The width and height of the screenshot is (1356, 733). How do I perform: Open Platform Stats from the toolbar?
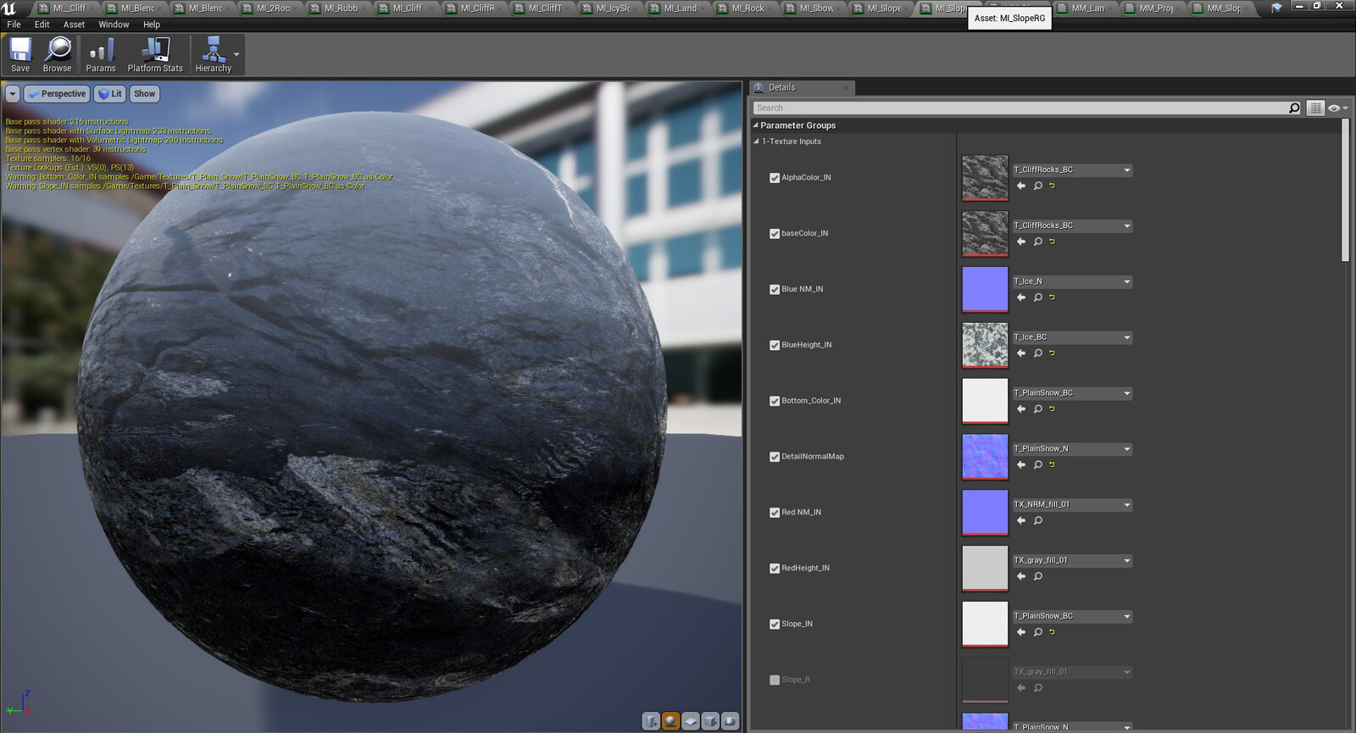(155, 55)
